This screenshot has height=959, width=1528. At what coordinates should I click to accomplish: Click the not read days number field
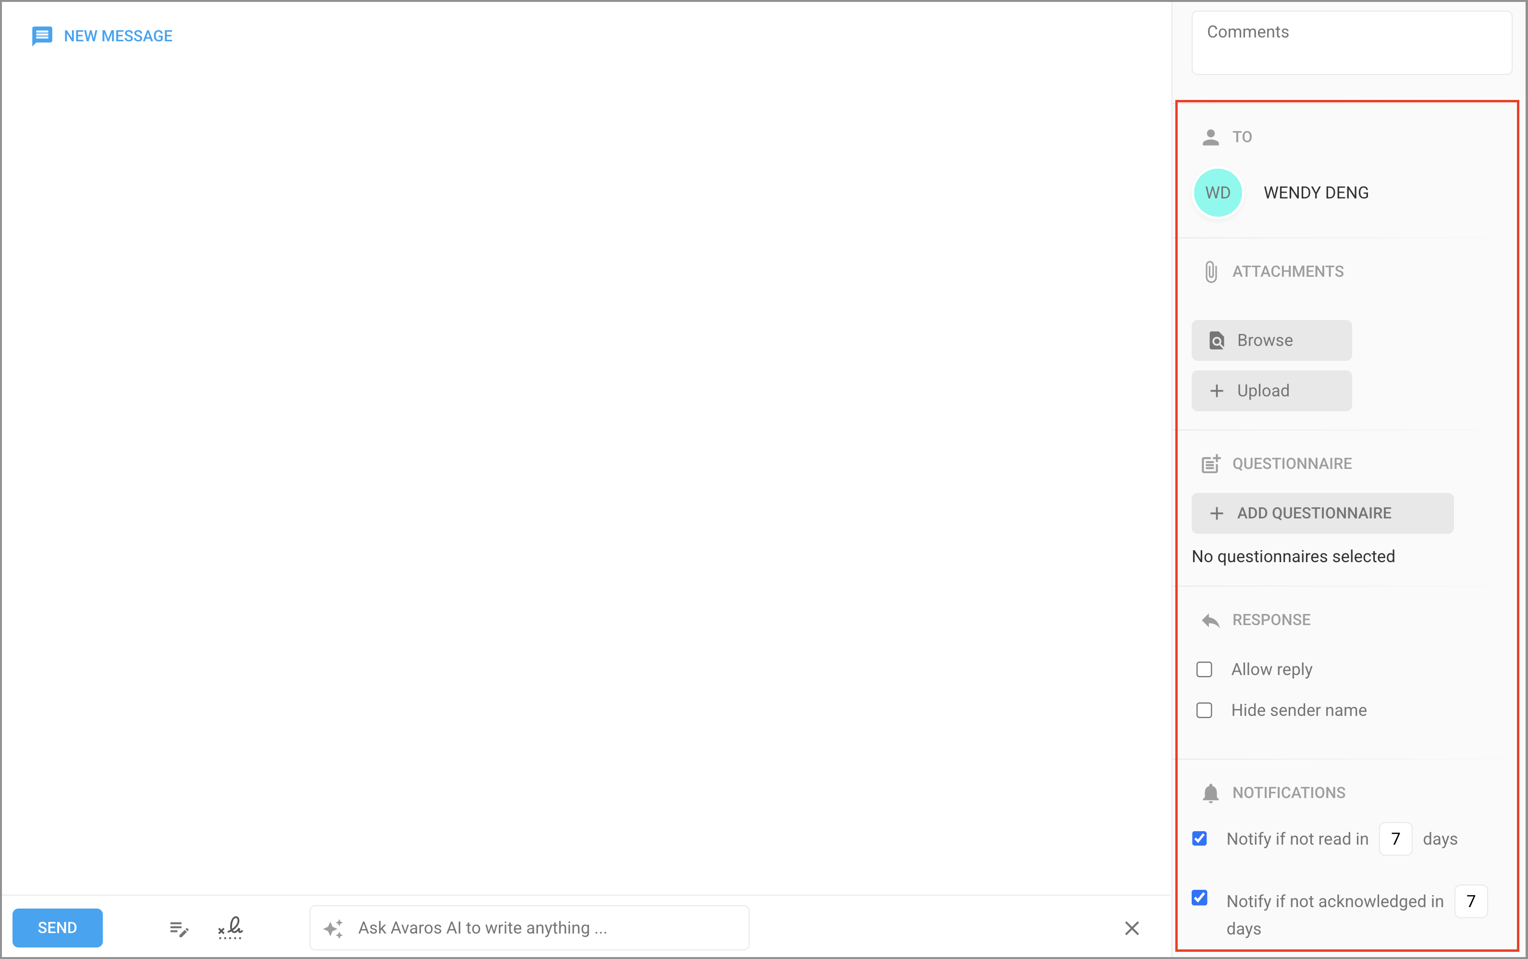(x=1395, y=839)
